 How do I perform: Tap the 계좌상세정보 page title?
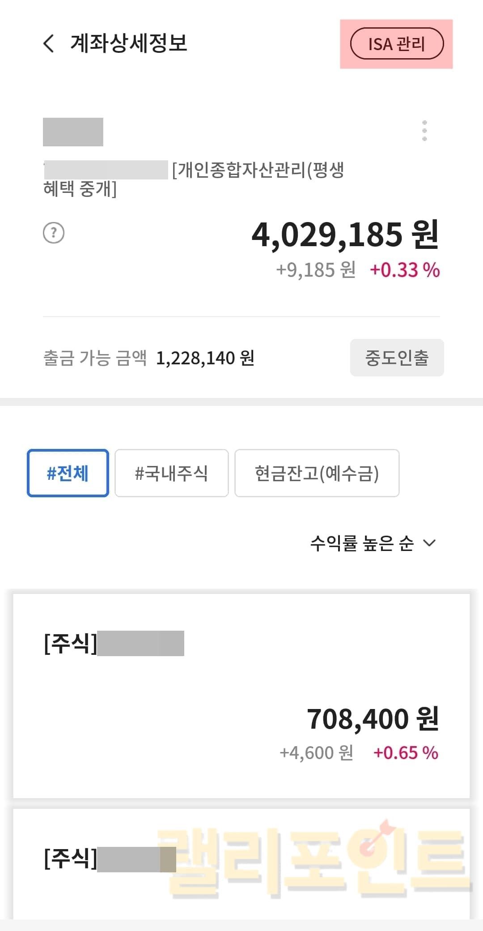tap(129, 43)
